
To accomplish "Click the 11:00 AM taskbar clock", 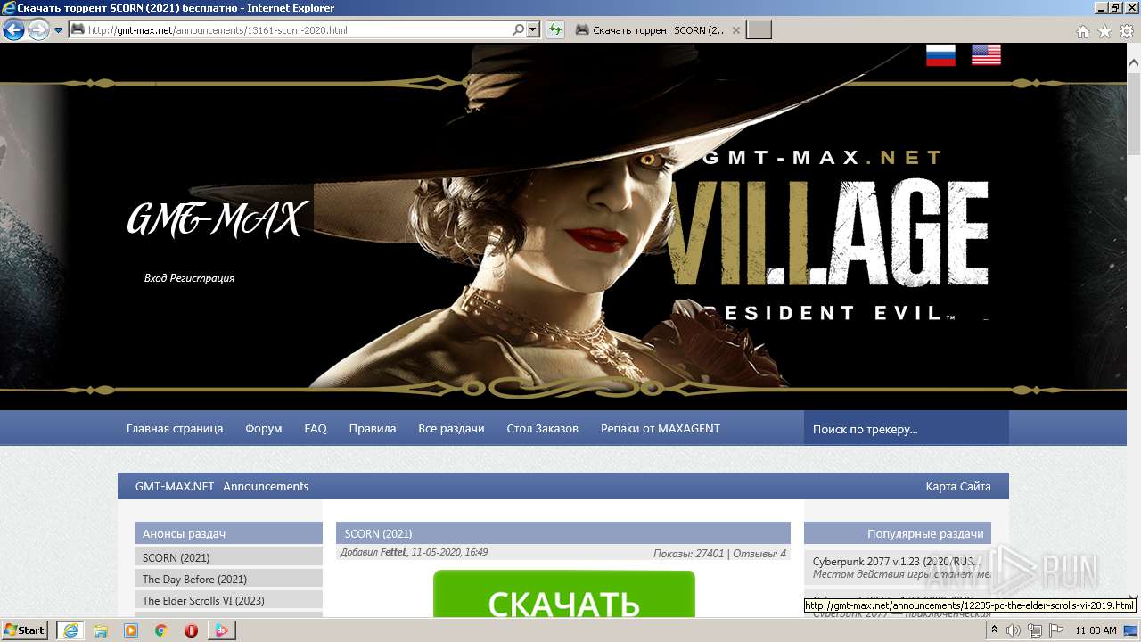I will coord(1096,630).
